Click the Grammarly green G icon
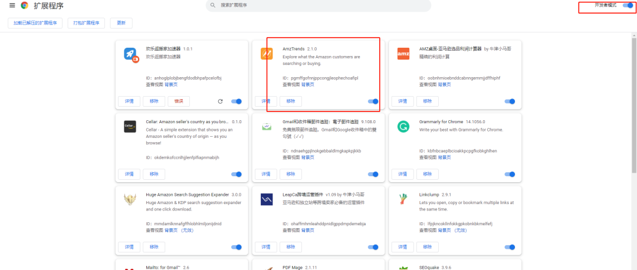 403,127
